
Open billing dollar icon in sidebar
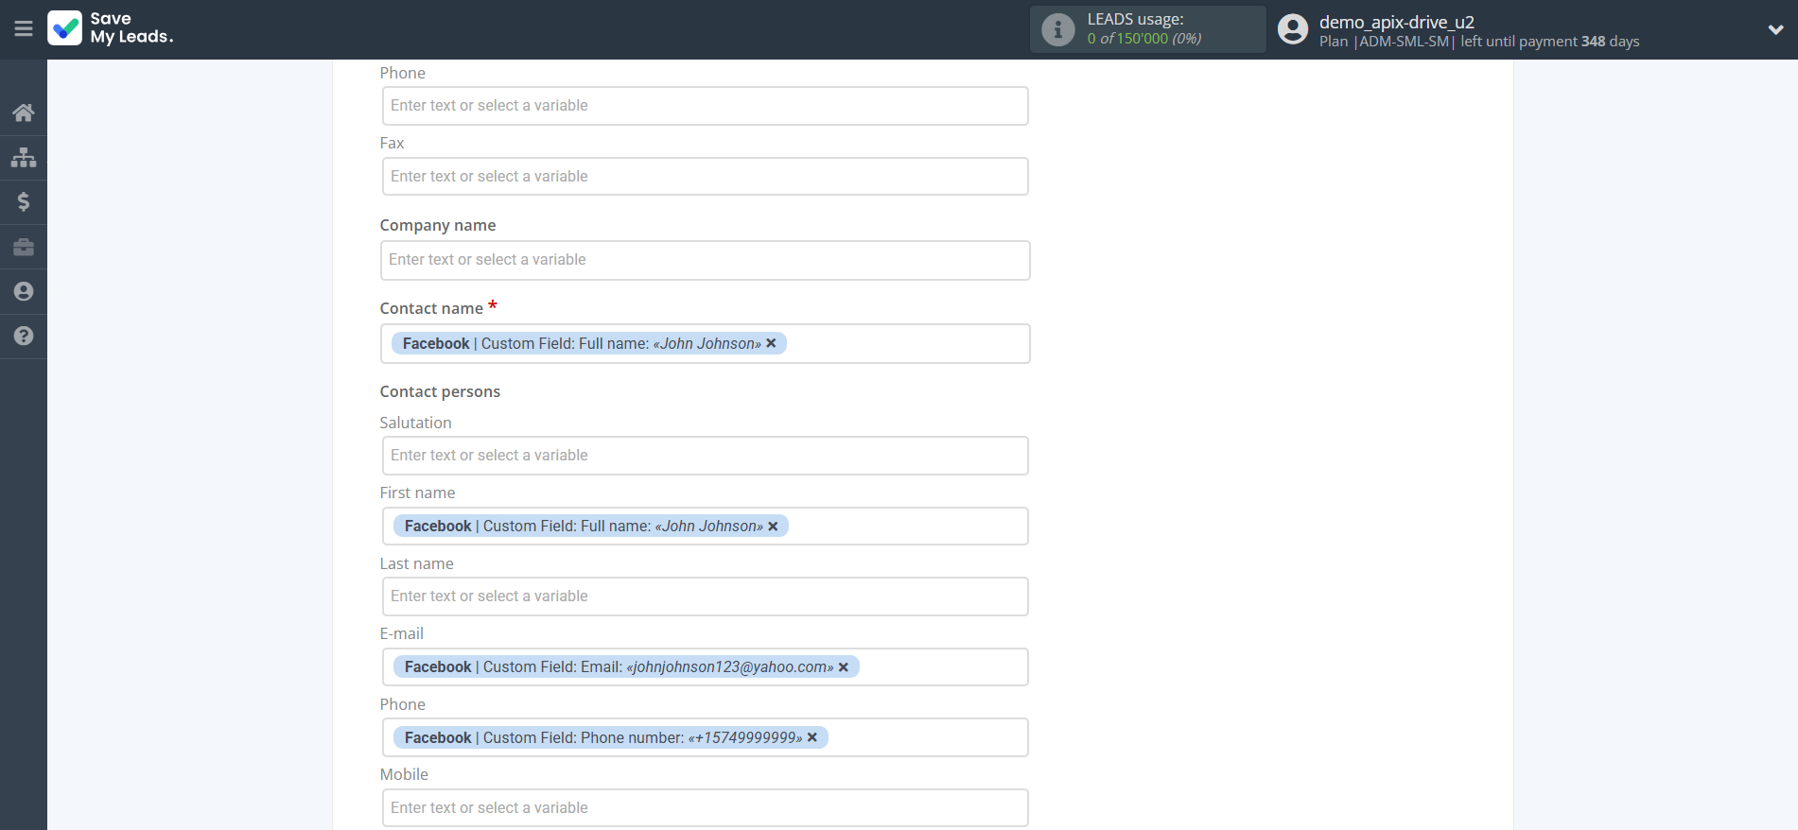click(24, 201)
